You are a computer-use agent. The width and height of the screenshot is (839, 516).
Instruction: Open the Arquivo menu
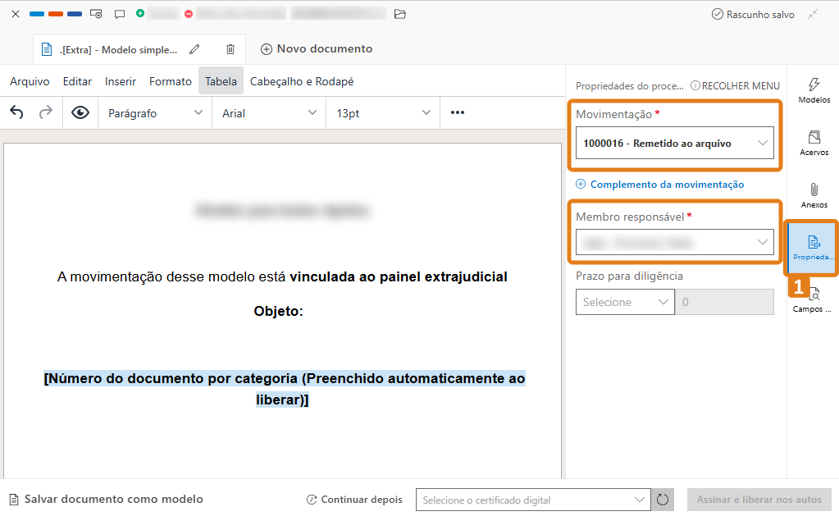pos(30,81)
